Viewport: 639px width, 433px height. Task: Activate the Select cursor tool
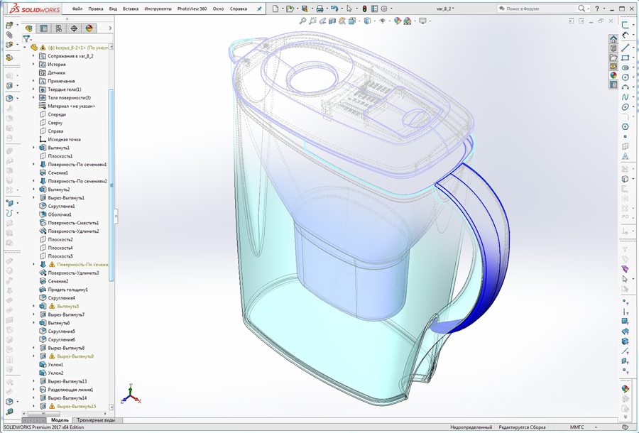pyautogui.click(x=349, y=9)
